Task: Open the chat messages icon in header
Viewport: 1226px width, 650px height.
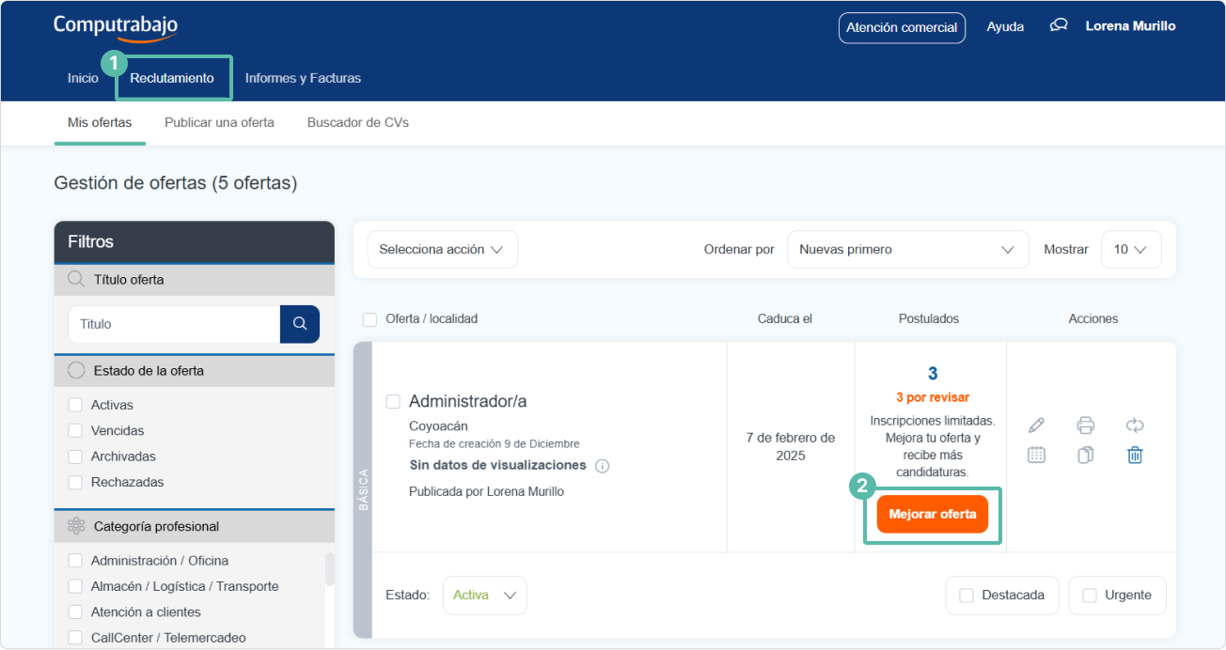Action: coord(1059,26)
